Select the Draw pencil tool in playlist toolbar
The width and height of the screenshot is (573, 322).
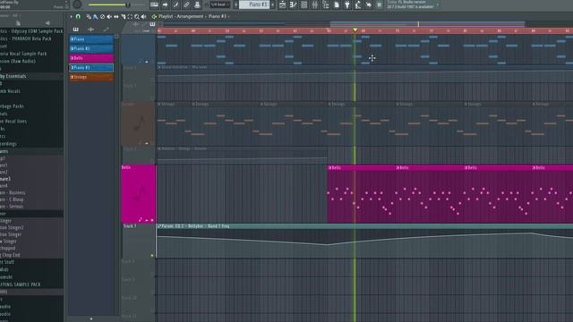[89, 16]
